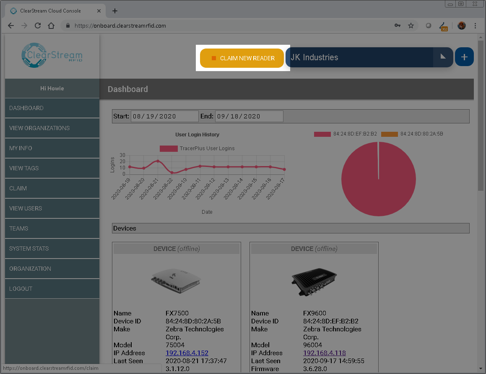This screenshot has width=486, height=374.
Task: Toggle the 84:24:8D:80:2A:5B legend swatch
Action: [x=389, y=134]
